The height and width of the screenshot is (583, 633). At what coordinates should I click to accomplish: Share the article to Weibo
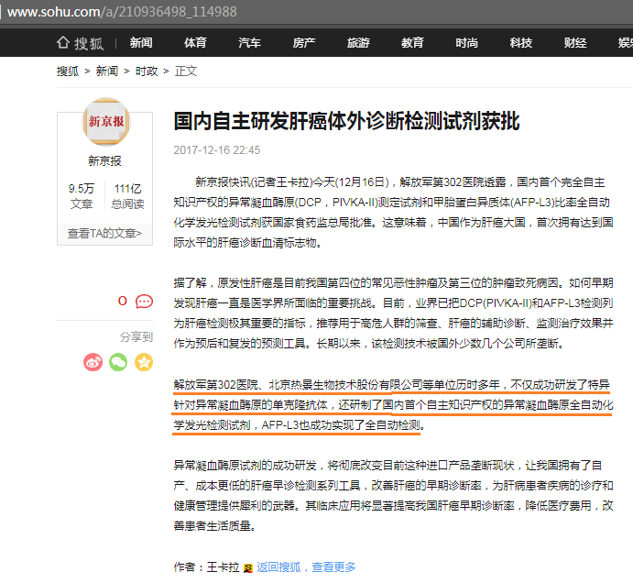pyautogui.click(x=93, y=362)
